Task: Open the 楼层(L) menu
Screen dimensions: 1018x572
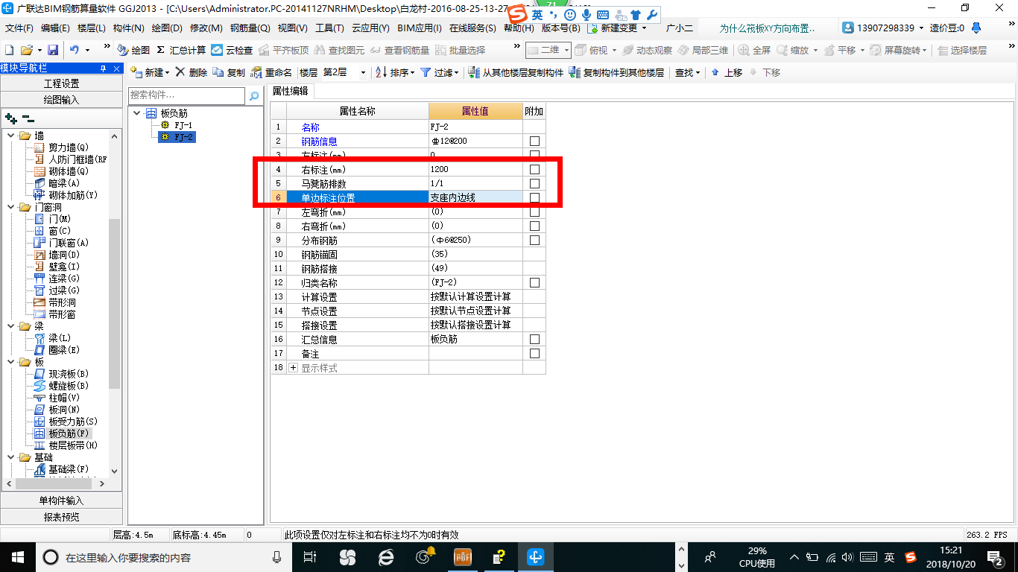Action: [x=91, y=28]
